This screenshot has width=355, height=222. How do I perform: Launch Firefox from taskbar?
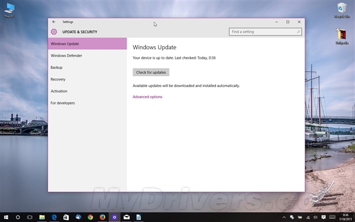102,217
